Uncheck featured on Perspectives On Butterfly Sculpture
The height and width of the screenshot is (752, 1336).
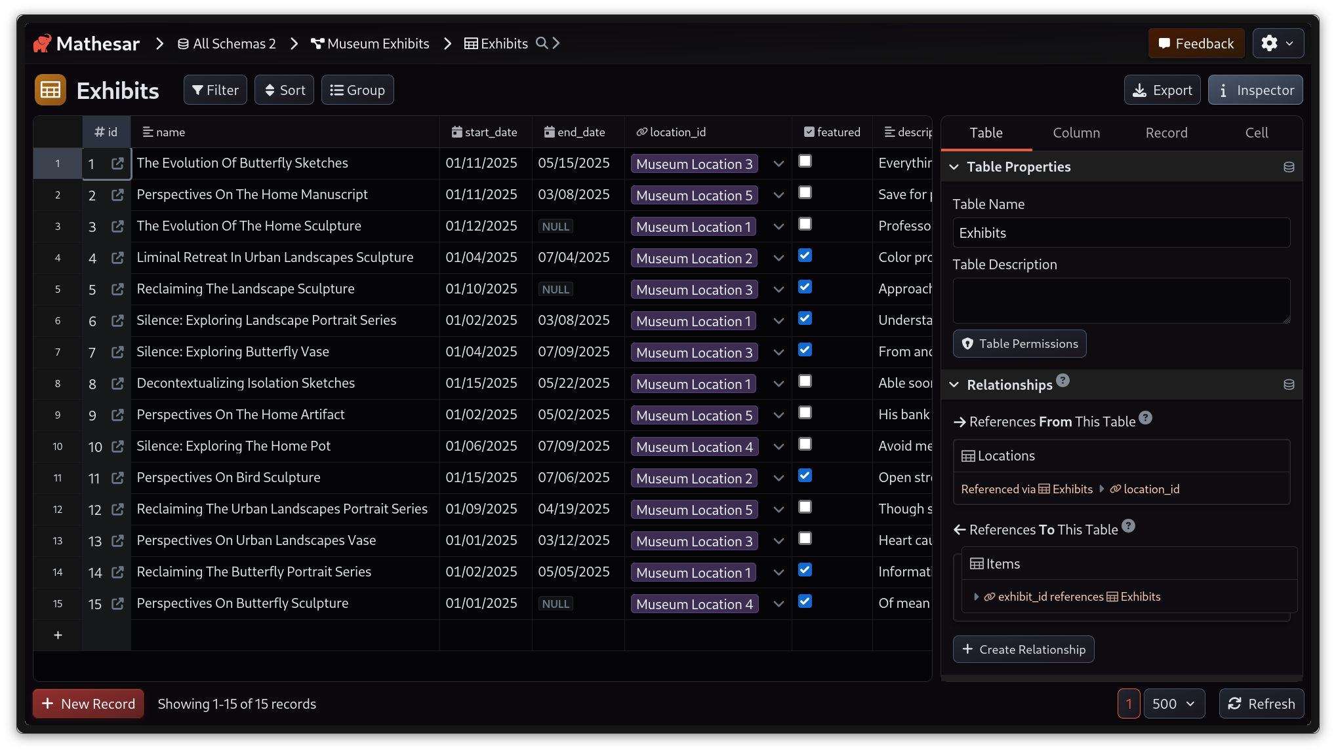(805, 601)
